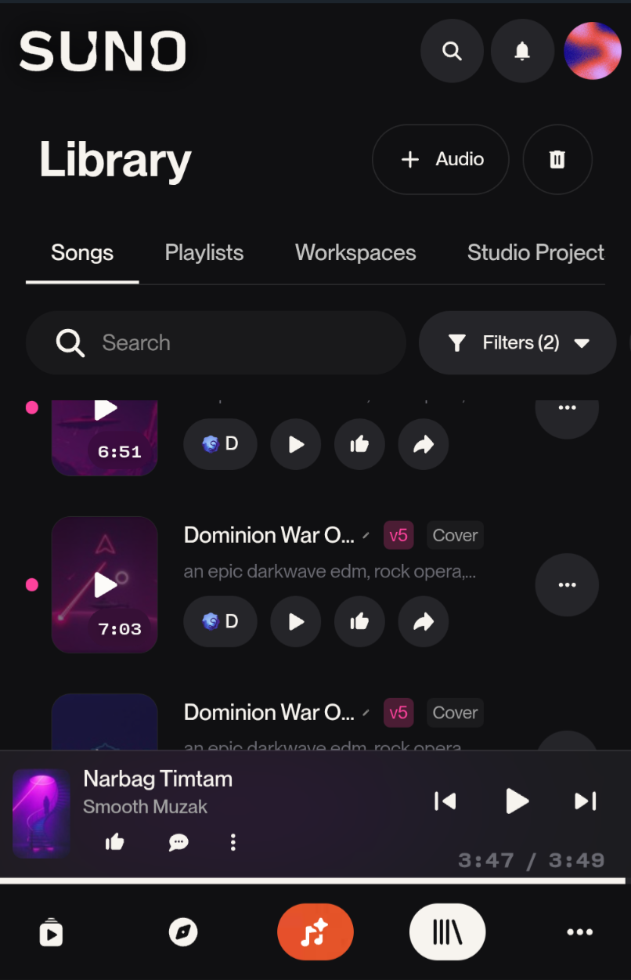This screenshot has width=631, height=980.
Task: Edit title pencil on bottom song
Action: 366,713
